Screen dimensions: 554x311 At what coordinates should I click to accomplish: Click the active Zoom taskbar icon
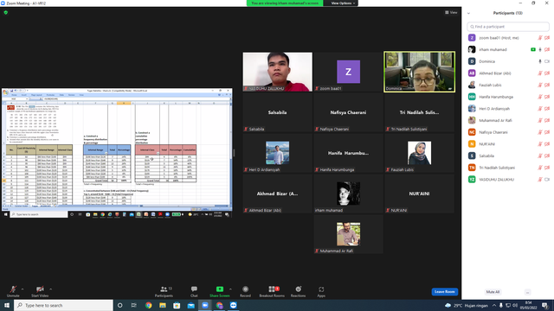[205, 305]
